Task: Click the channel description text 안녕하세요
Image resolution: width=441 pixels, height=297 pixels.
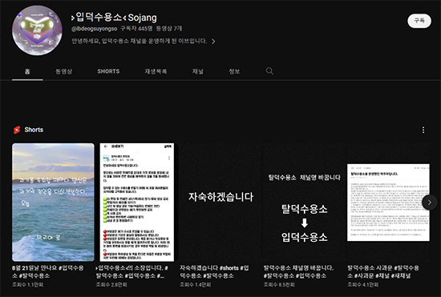Action: click(139, 42)
